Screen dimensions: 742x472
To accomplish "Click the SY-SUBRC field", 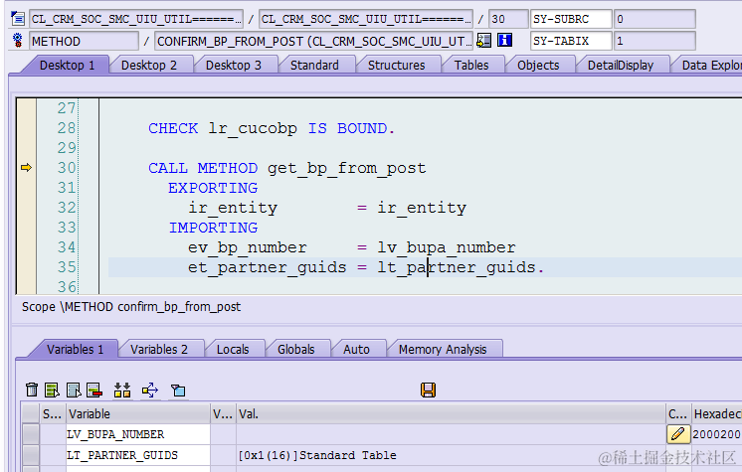I will click(x=571, y=19).
